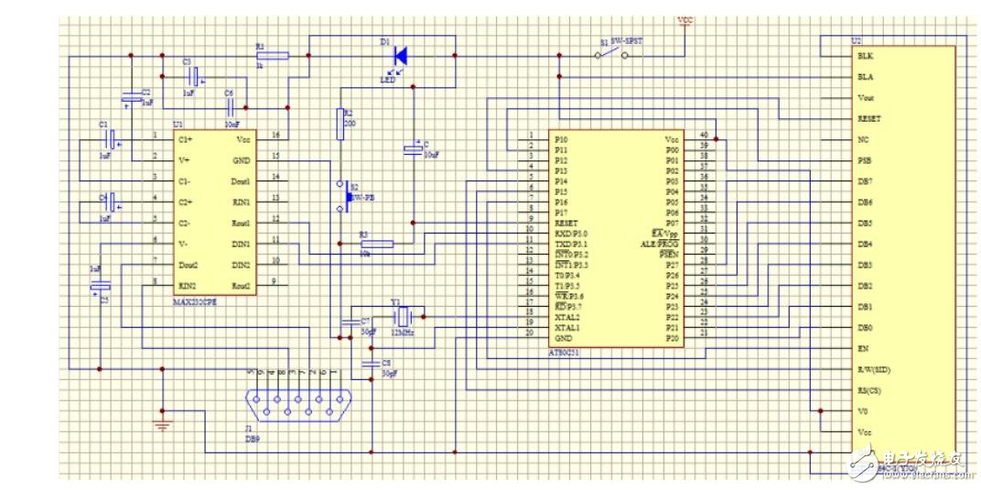Click the D1 LED diode symbol

[398, 55]
